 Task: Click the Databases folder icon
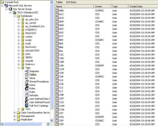click(x=18, y=16)
